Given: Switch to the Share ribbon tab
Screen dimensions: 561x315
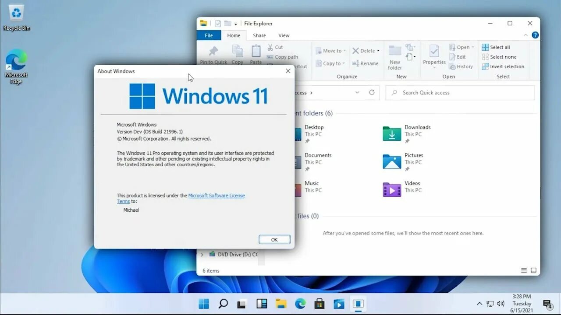Looking at the screenshot, I should coord(259,35).
